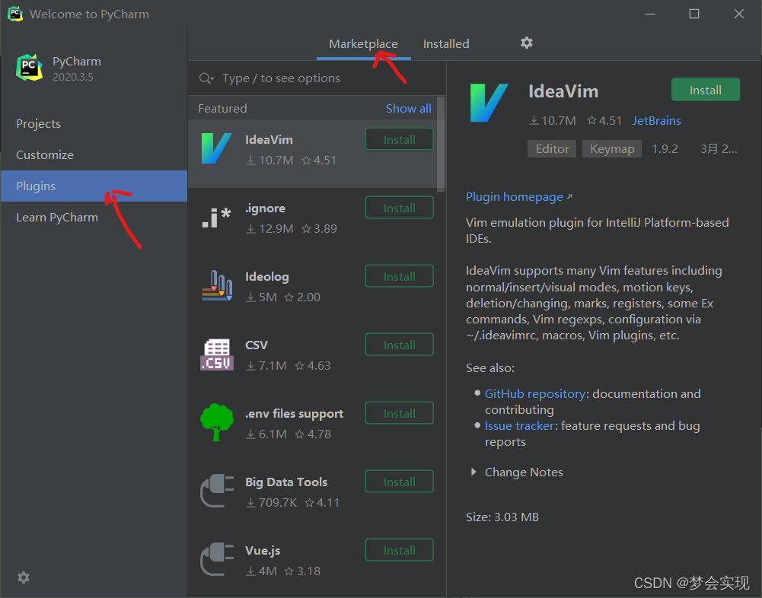Viewport: 762px width, 598px height.
Task: Click the Editor tag
Action: pyautogui.click(x=552, y=148)
